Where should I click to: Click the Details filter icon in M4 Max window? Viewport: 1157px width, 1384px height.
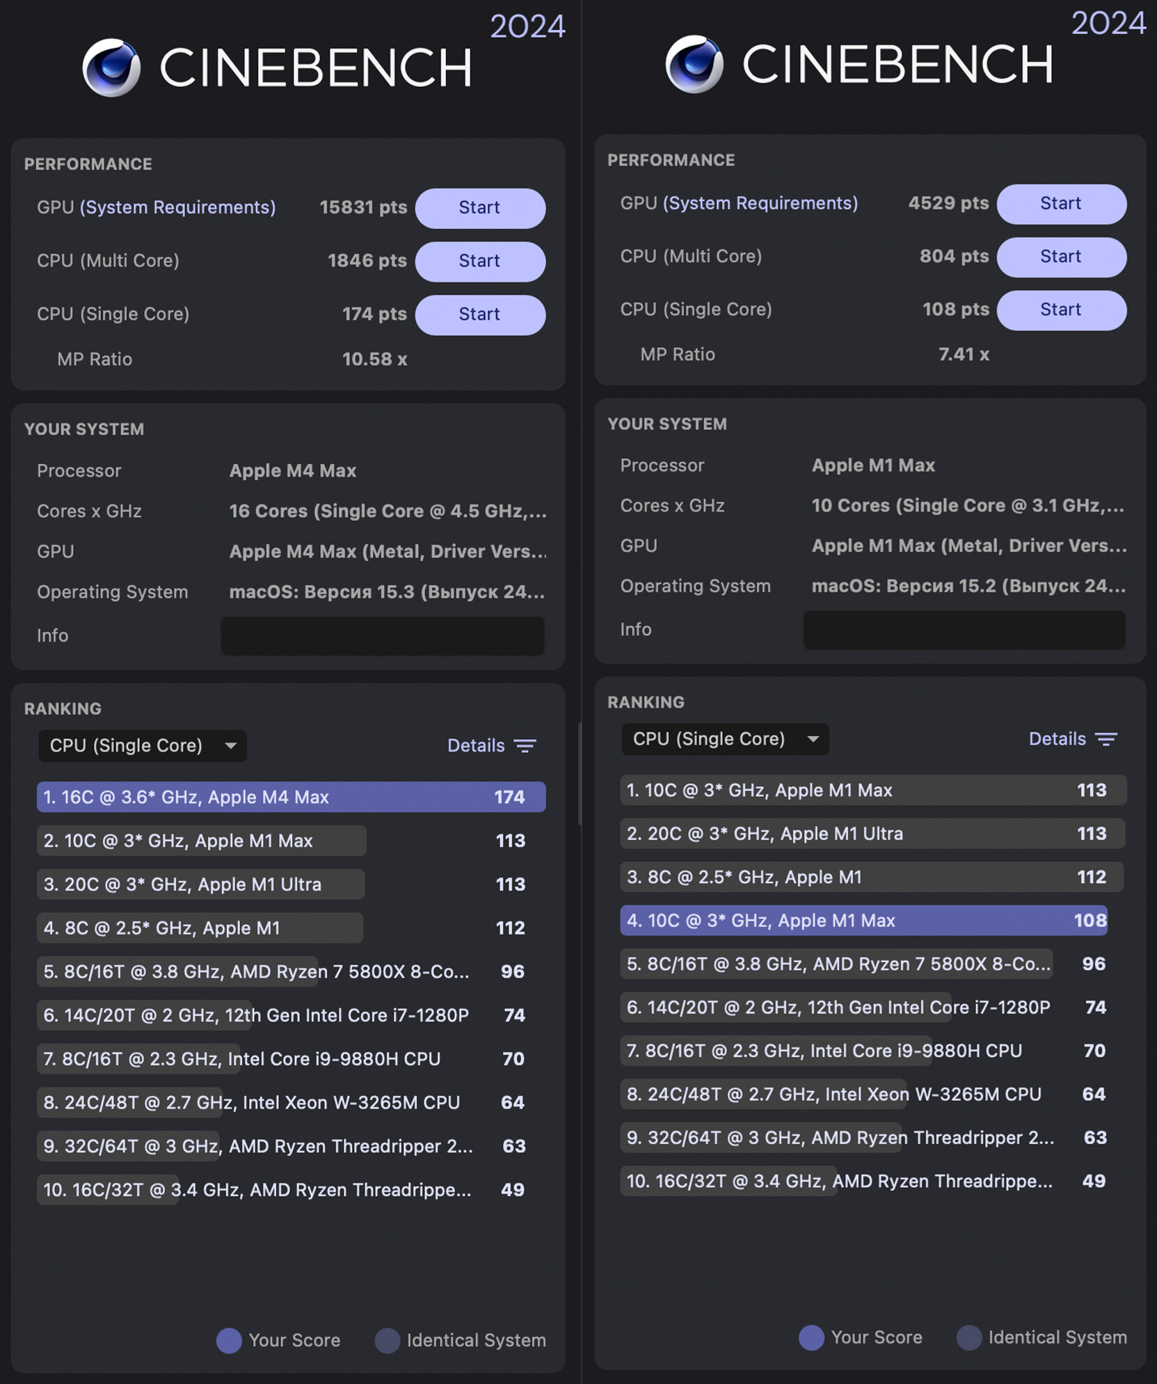[x=525, y=746]
